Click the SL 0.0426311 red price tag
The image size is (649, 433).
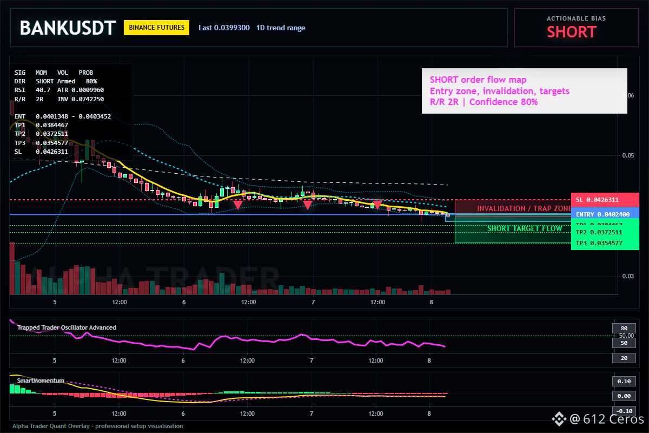point(605,200)
